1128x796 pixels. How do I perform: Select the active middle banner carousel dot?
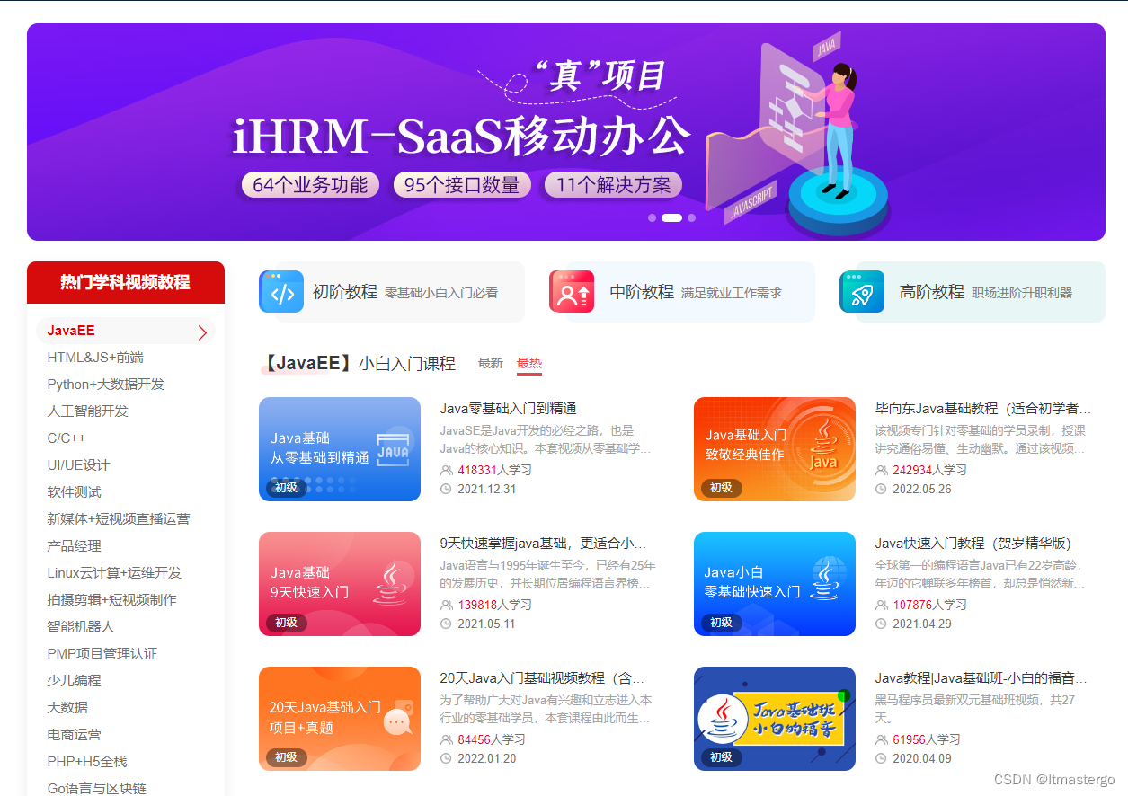(671, 217)
